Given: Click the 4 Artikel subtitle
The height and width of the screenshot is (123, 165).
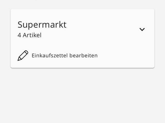Looking at the screenshot, I should click(x=29, y=35).
